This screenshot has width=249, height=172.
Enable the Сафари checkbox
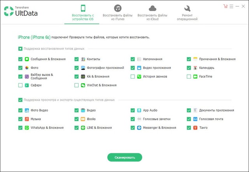(x=20, y=85)
